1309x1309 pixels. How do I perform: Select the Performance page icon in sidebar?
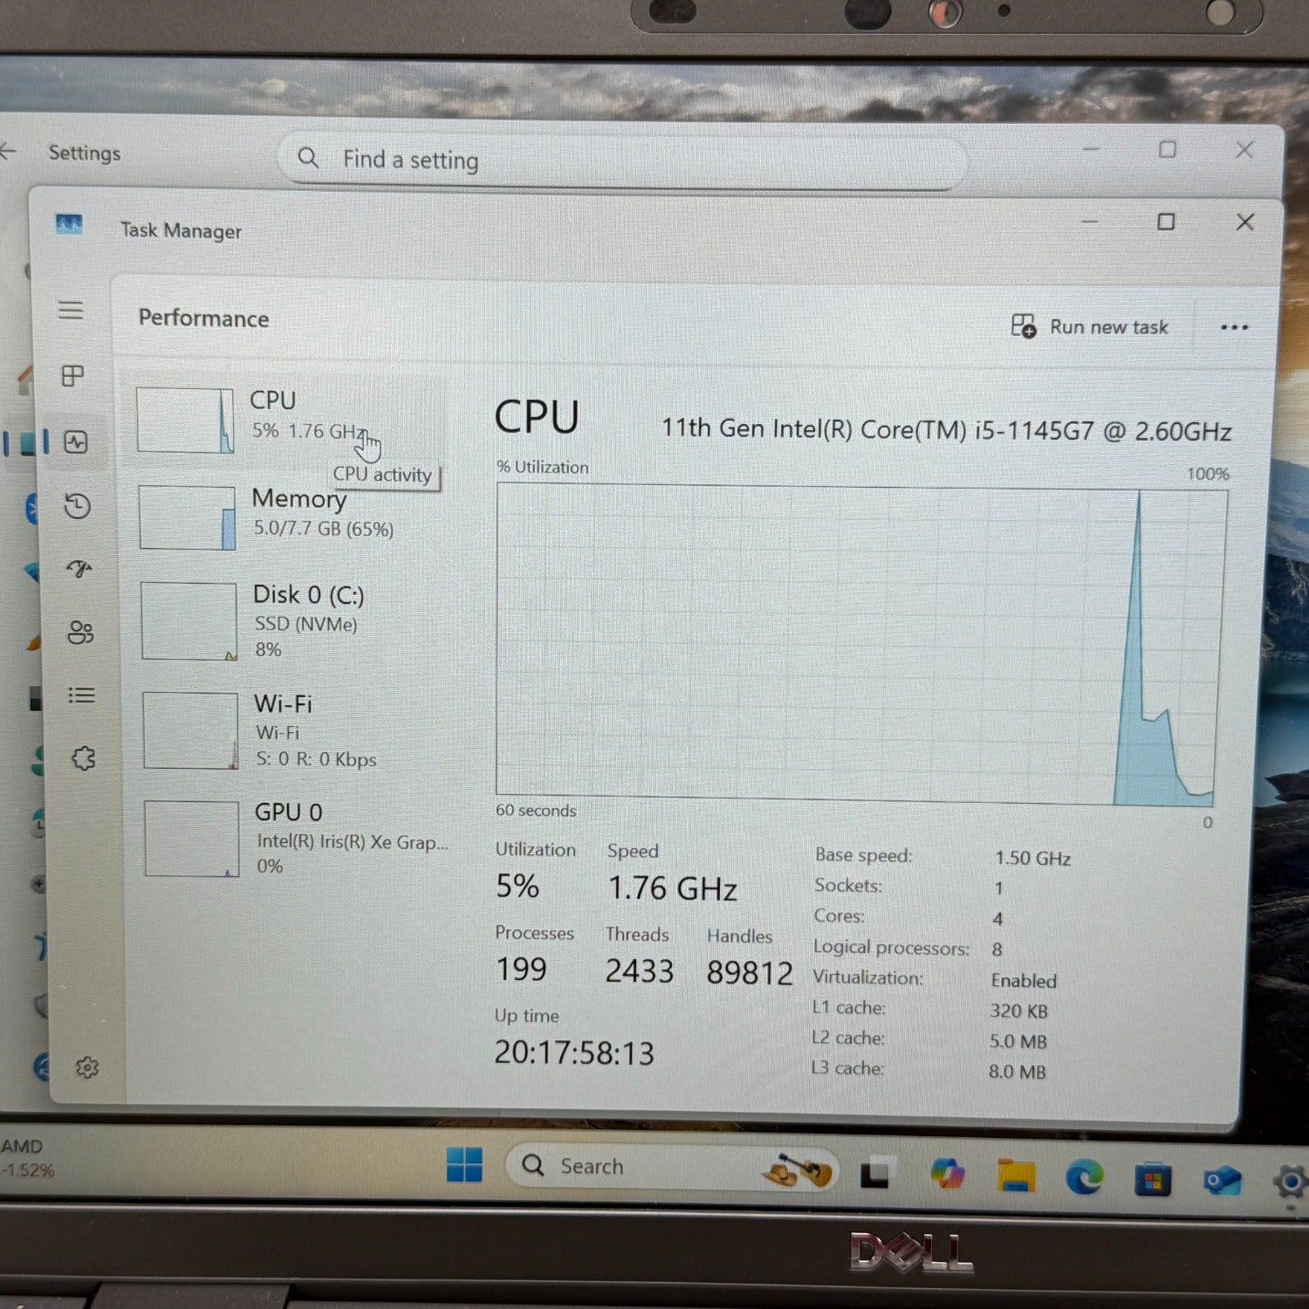[x=76, y=442]
